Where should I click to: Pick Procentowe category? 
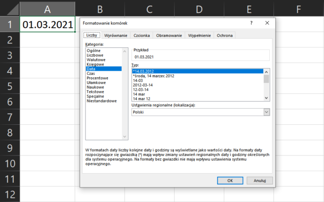pyautogui.click(x=103, y=78)
